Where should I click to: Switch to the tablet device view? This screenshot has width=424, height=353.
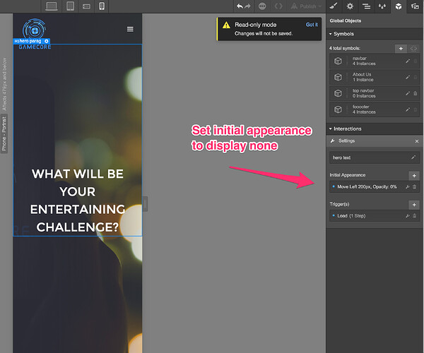coord(70,6)
